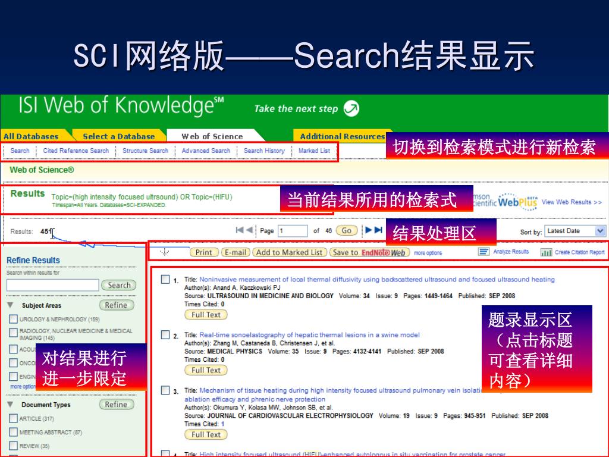Open Full Text for the thermal diffusivity article
The width and height of the screenshot is (609, 457).
tap(206, 315)
